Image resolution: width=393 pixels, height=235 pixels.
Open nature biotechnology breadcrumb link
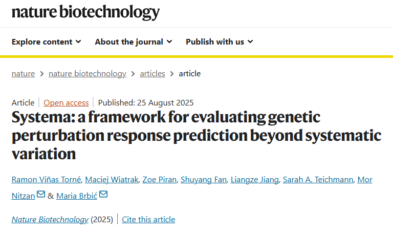pyautogui.click(x=87, y=74)
